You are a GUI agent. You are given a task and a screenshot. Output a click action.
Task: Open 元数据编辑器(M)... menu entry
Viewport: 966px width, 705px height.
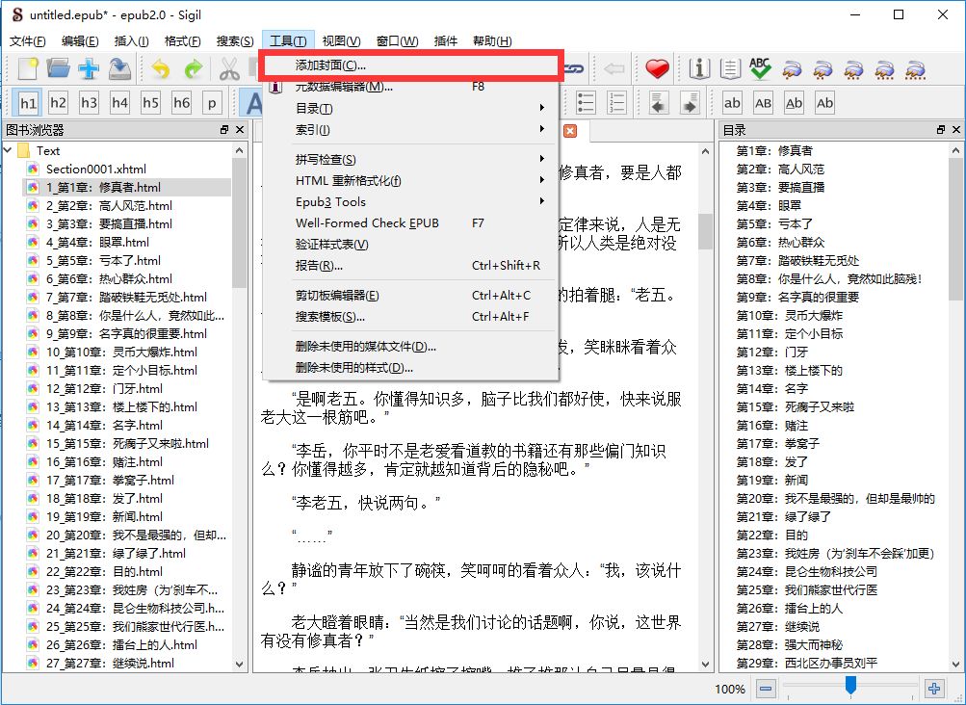409,87
